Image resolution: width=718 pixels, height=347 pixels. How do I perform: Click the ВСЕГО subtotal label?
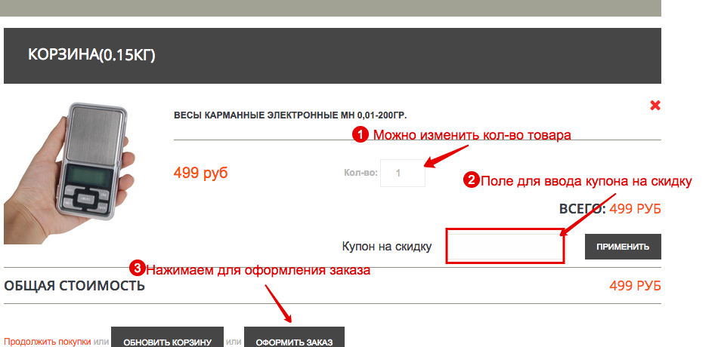[x=582, y=209]
